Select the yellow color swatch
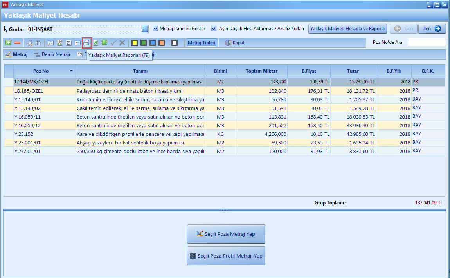 pyautogui.click(x=134, y=43)
